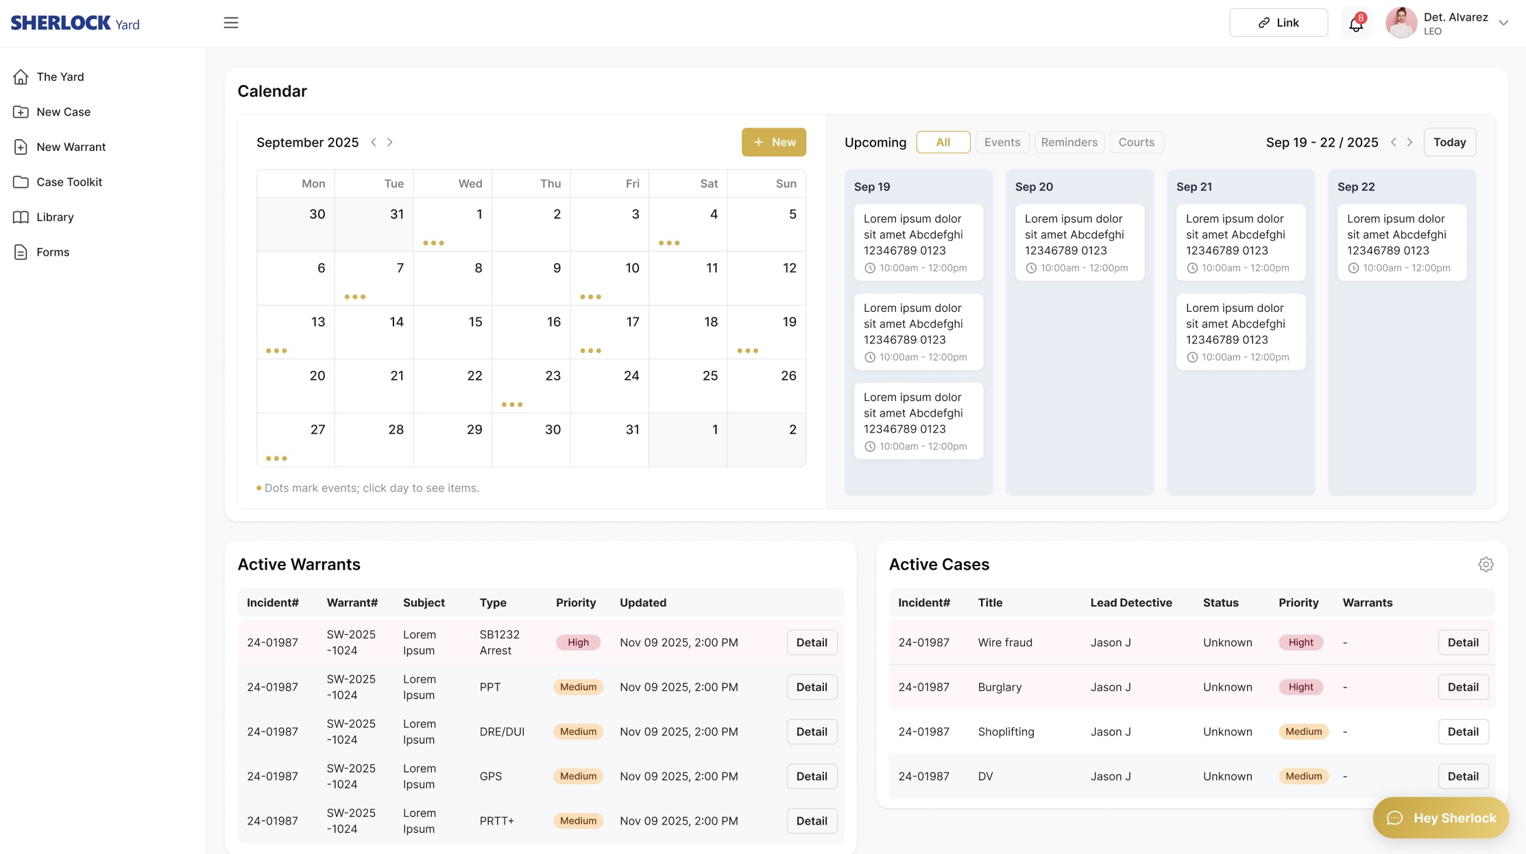Enable the Events filter in Upcoming
Image resolution: width=1526 pixels, height=854 pixels.
pyautogui.click(x=1002, y=142)
